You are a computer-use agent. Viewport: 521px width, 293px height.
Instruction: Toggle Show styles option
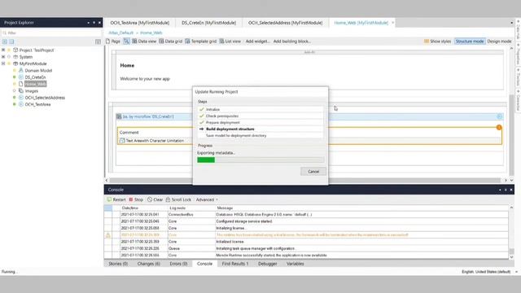point(437,42)
